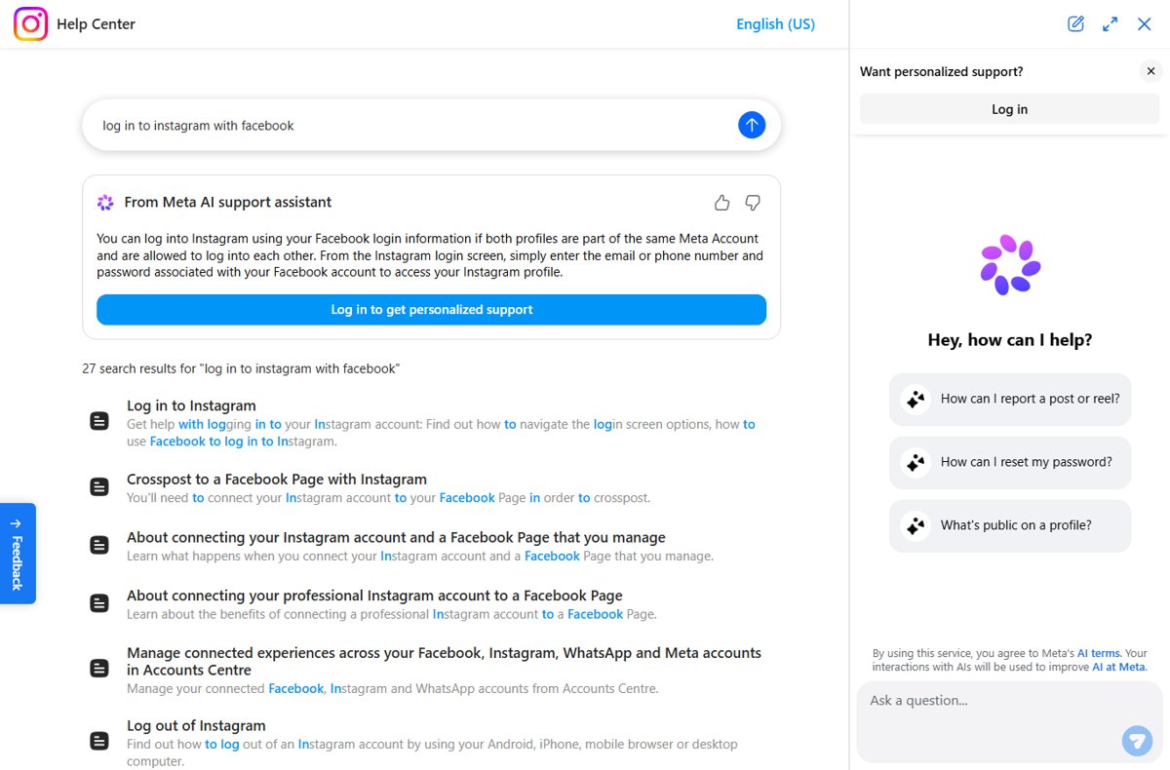Click Log in to get personalized support
Screen dimensions: 1170x770
pyautogui.click(x=431, y=310)
